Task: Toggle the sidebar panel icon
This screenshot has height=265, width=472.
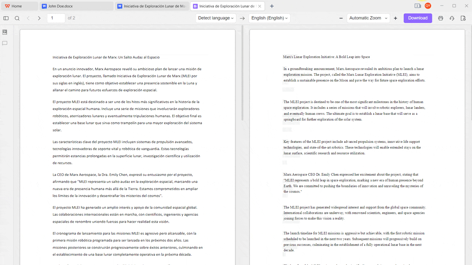Action: tap(6, 18)
